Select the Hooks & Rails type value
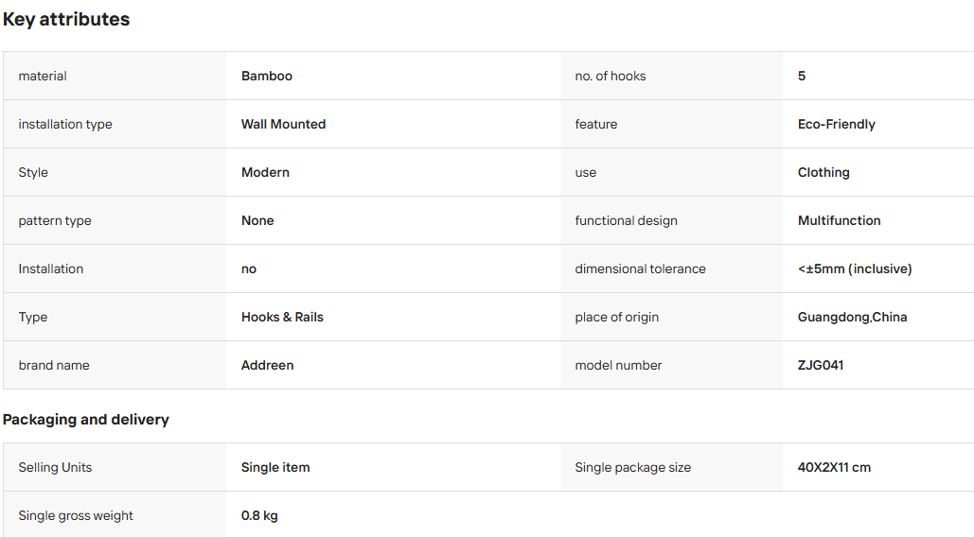Viewport: 974px width, 537px height. [282, 317]
